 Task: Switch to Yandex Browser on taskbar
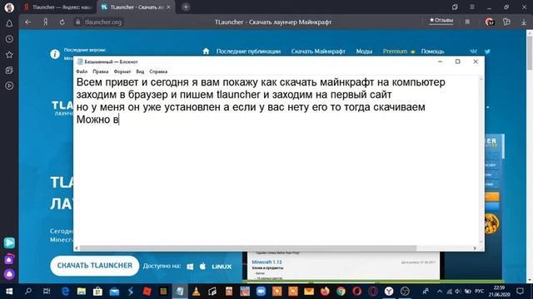click(x=389, y=292)
